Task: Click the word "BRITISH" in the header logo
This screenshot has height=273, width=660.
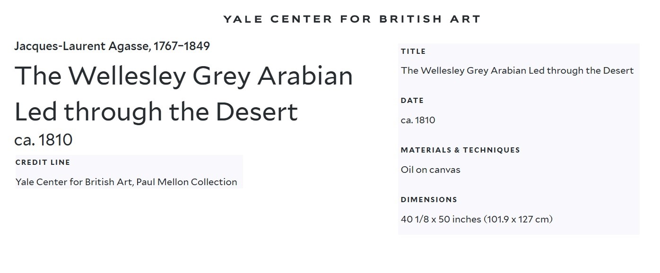Action: pyautogui.click(x=410, y=19)
